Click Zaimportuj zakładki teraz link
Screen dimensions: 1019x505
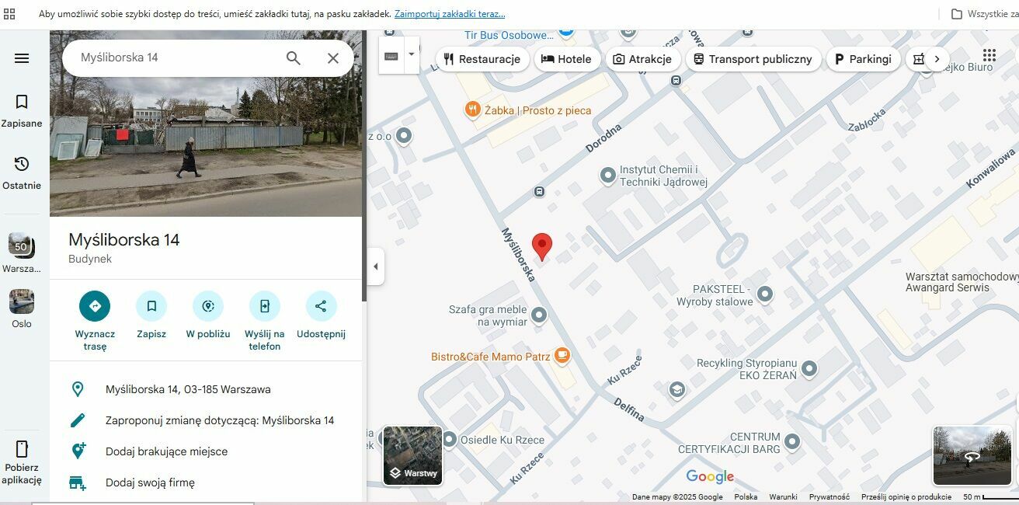click(450, 14)
